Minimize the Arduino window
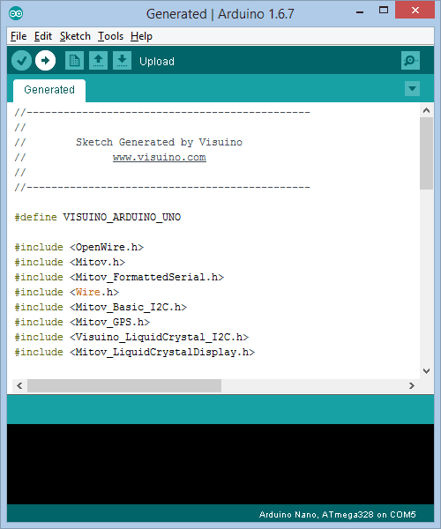The width and height of the screenshot is (441, 529). pos(360,12)
